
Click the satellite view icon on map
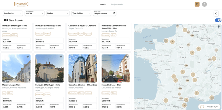click(219, 26)
